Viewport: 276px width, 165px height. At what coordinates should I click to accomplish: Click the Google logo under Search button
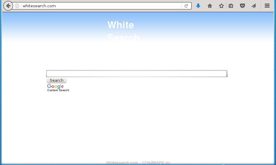[x=56, y=86]
